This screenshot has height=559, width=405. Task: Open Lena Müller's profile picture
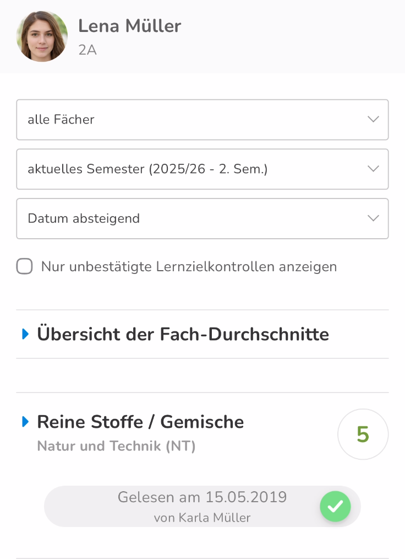point(42,36)
